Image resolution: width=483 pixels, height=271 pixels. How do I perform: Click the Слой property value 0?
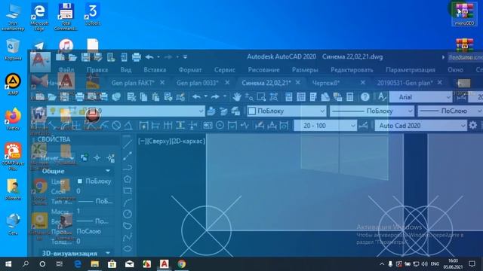click(78, 191)
